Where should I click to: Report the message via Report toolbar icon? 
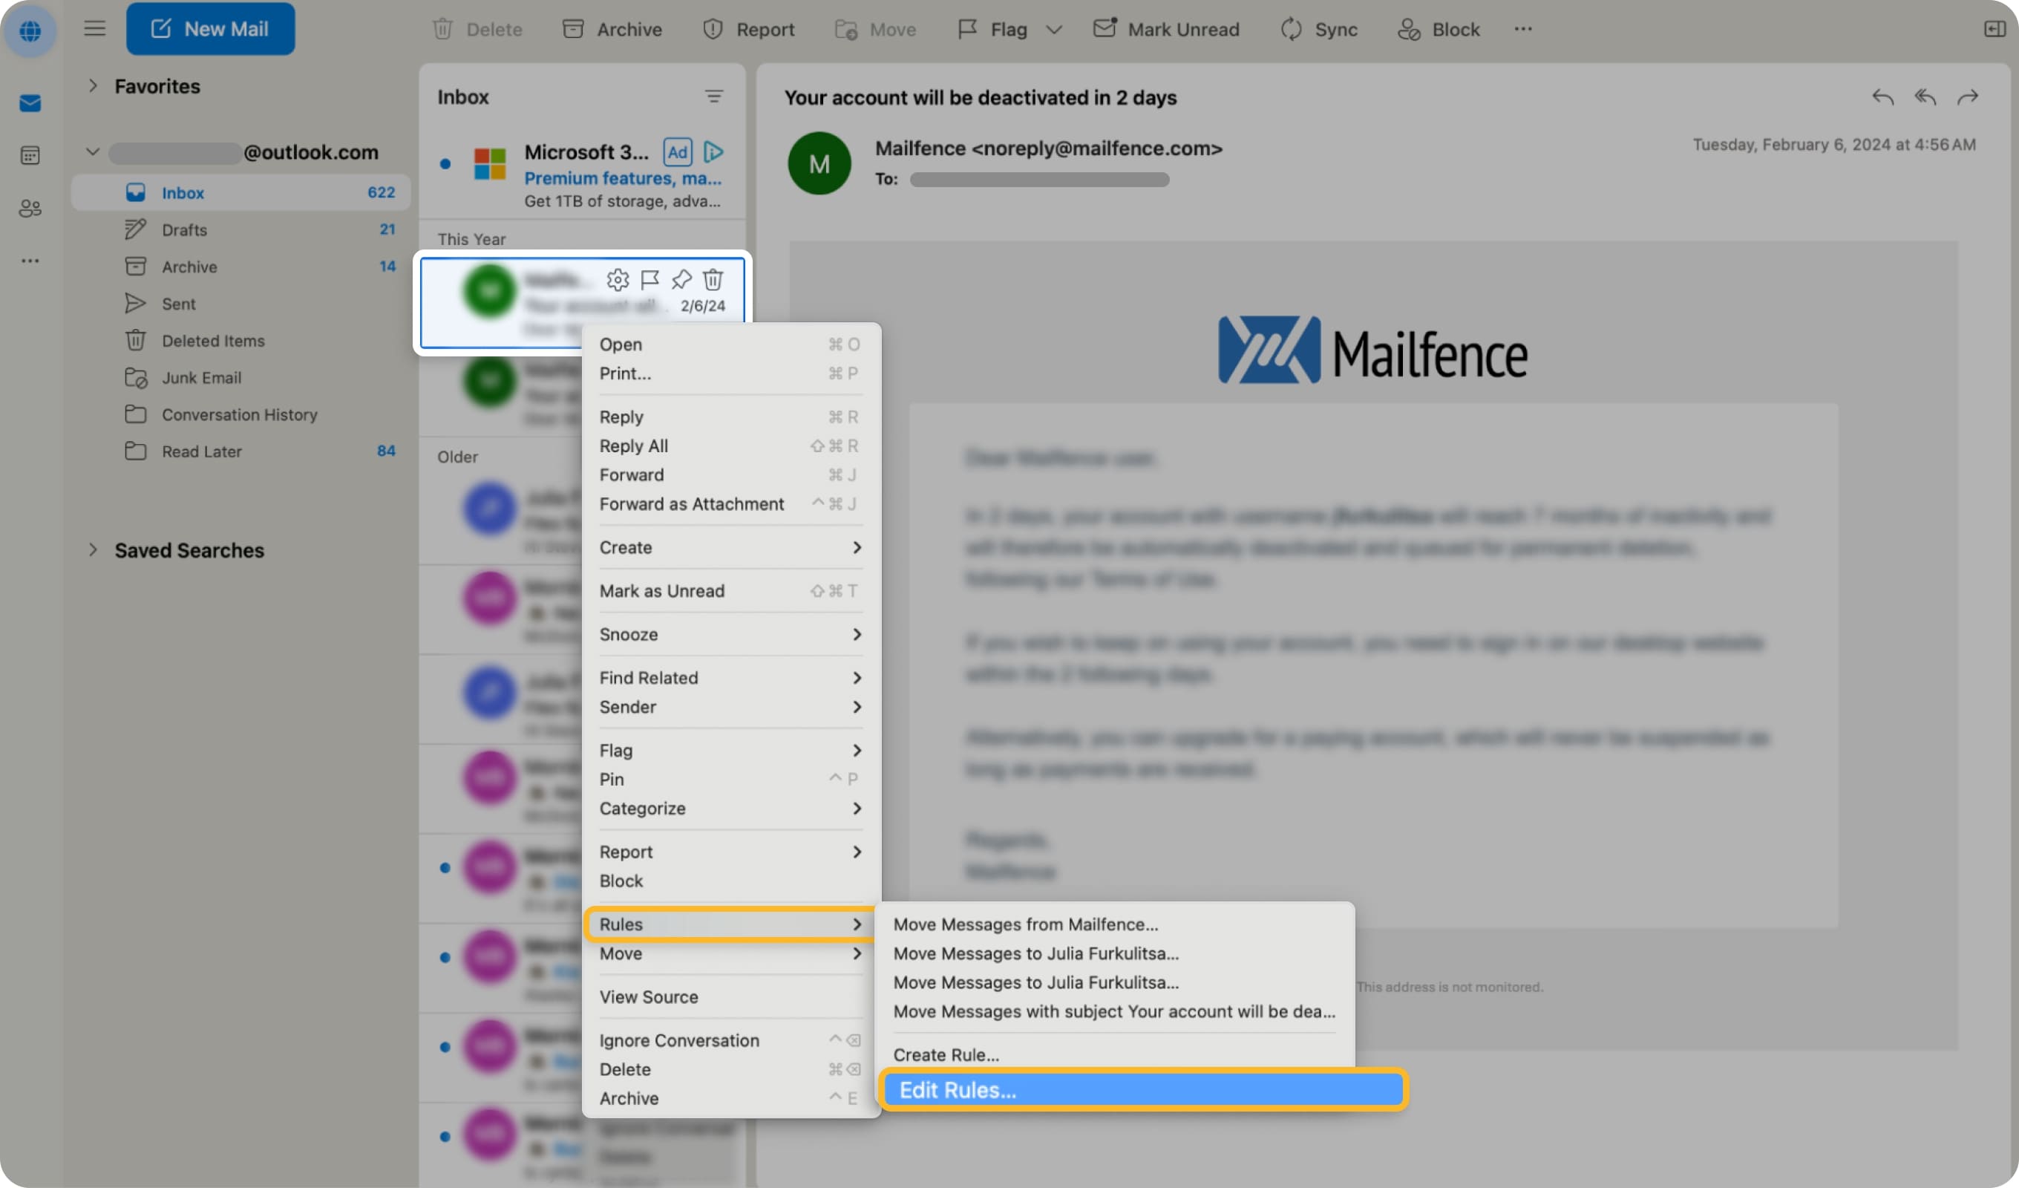749,29
